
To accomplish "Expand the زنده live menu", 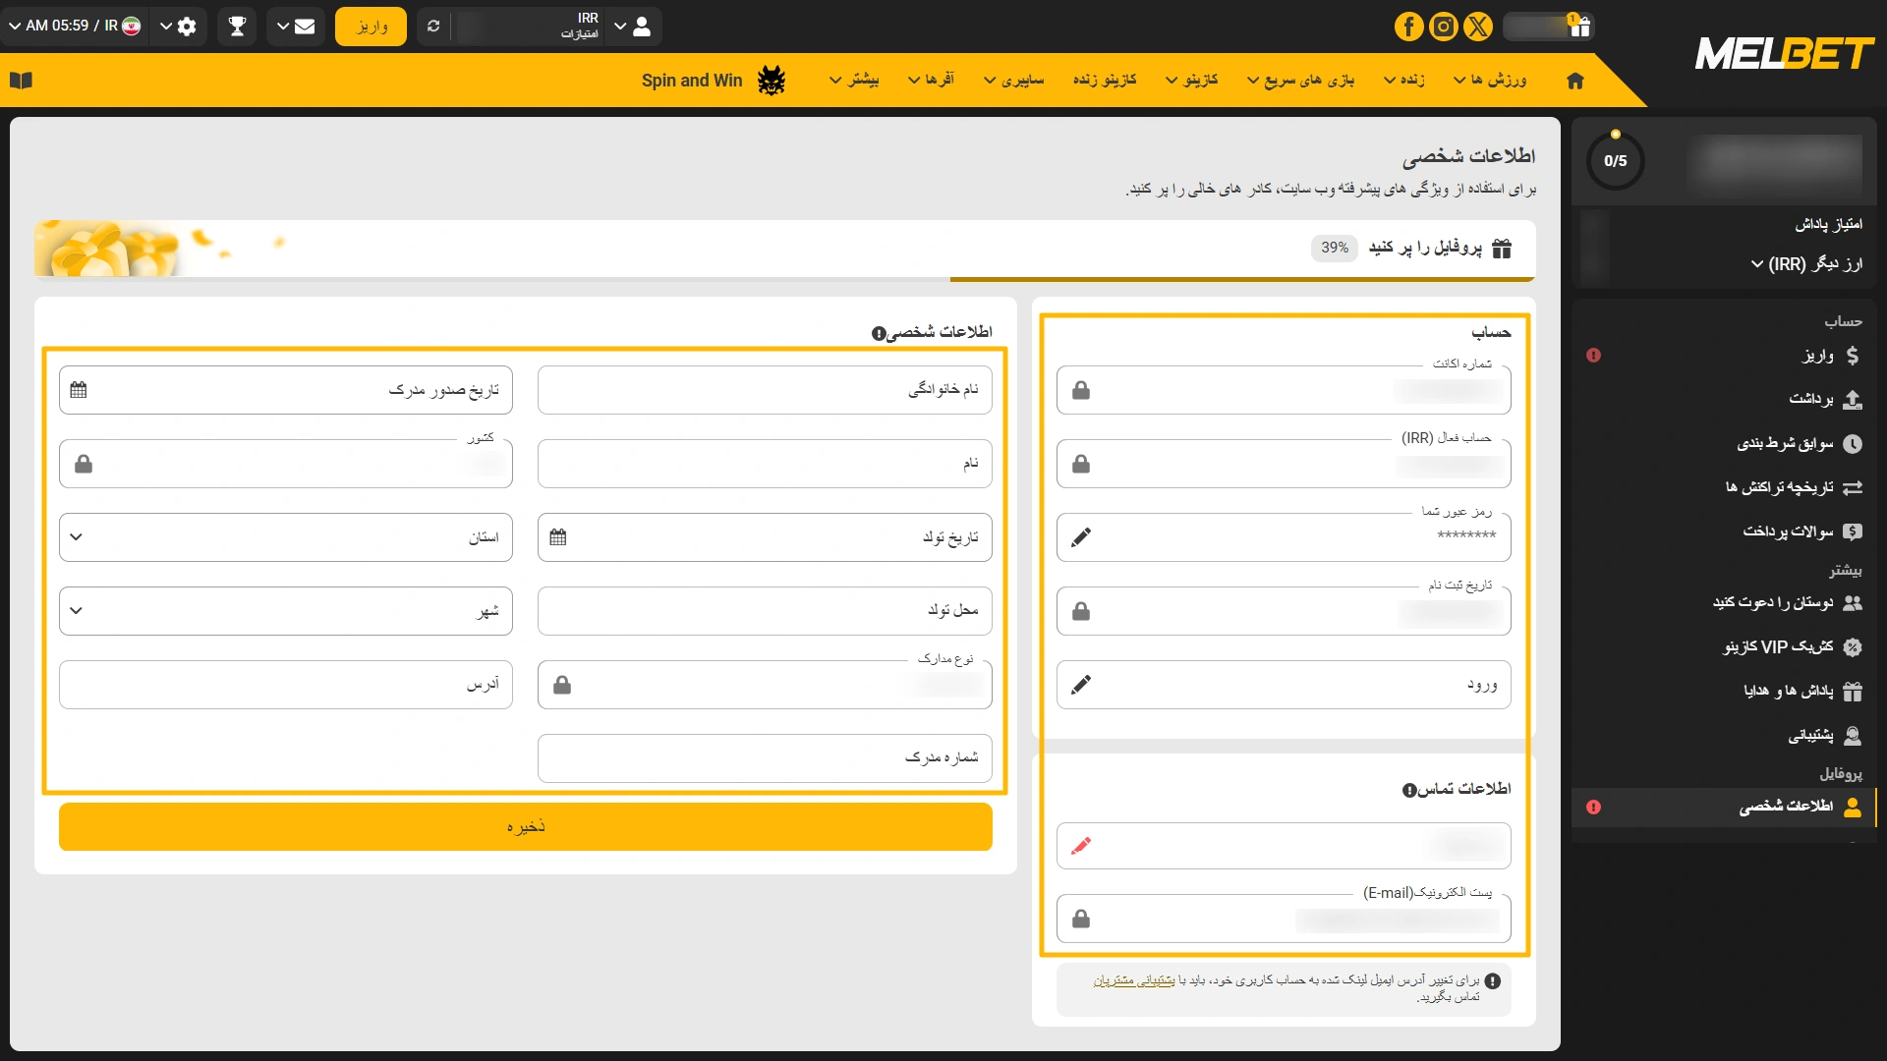I will (1404, 80).
